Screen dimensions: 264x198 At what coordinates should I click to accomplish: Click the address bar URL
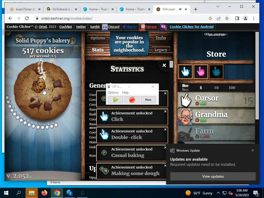click(67, 19)
